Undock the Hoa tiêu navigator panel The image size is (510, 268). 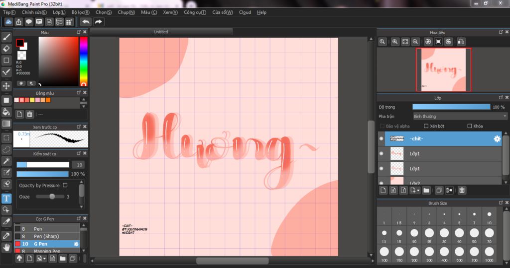[501, 32]
